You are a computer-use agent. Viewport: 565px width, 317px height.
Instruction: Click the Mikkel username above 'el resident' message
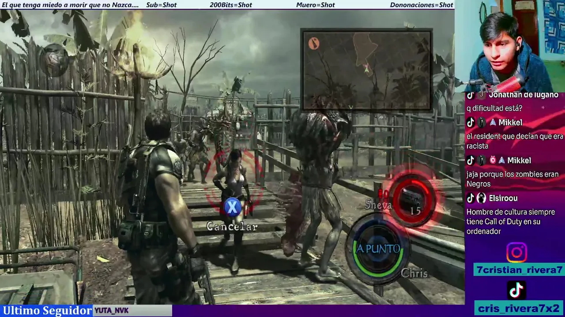click(510, 123)
